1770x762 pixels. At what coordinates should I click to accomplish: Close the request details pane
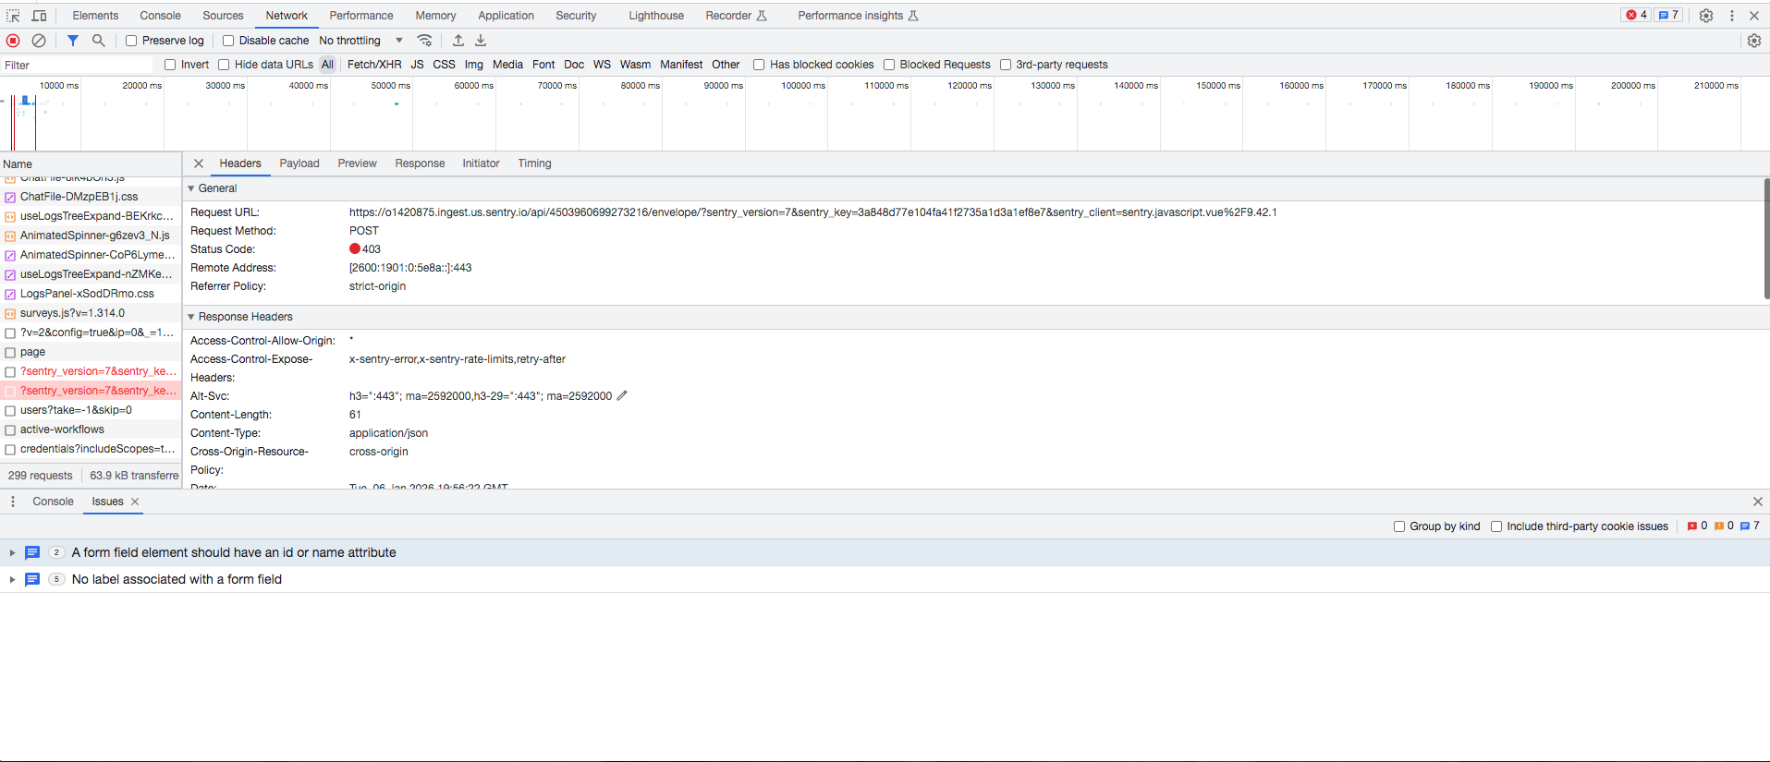pyautogui.click(x=199, y=163)
